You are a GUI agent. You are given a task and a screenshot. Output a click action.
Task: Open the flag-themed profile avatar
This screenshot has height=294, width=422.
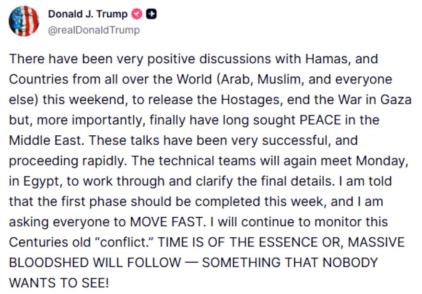pos(24,21)
